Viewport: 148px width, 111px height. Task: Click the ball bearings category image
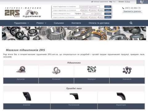click(21, 69)
